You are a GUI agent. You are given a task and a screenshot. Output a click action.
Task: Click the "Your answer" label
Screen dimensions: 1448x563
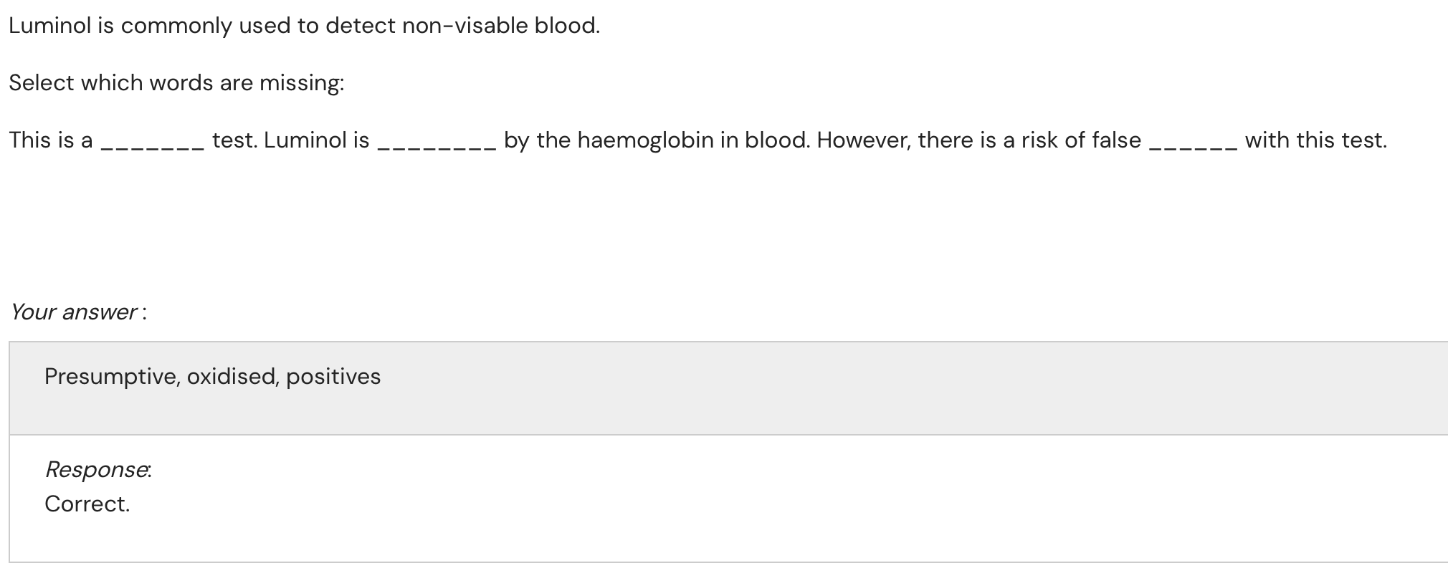pos(73,312)
